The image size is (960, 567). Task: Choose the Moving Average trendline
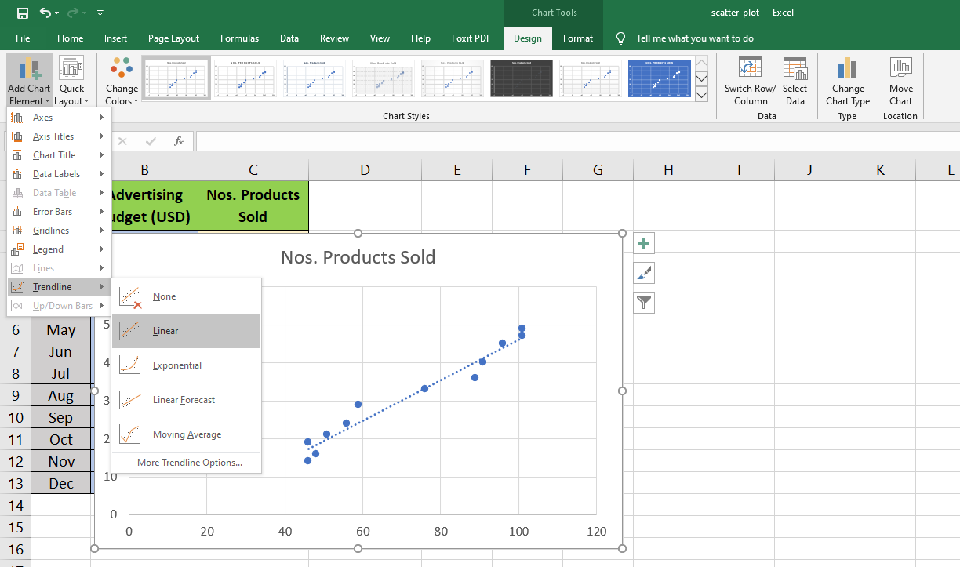pos(186,434)
